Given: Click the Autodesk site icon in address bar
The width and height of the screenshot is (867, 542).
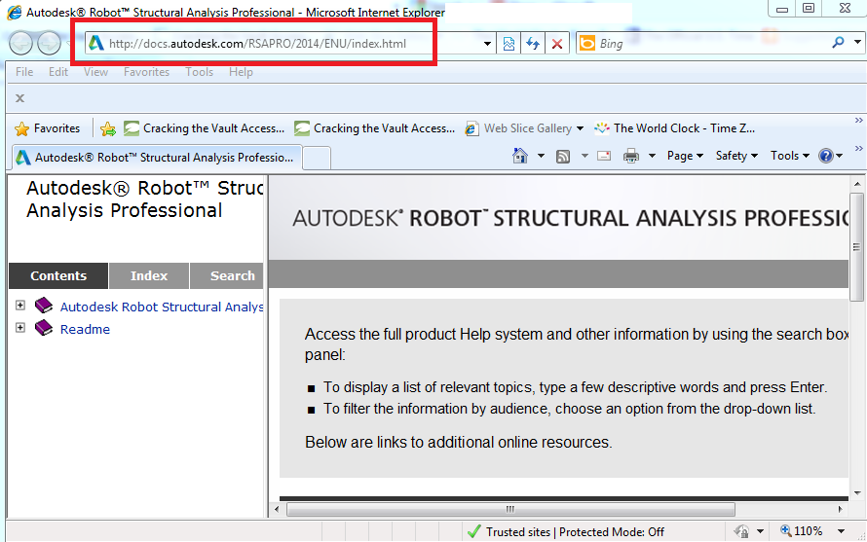Looking at the screenshot, I should 96,43.
